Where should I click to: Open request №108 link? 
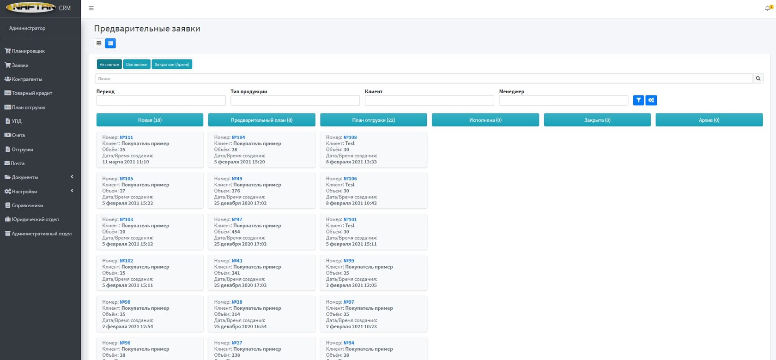click(350, 138)
